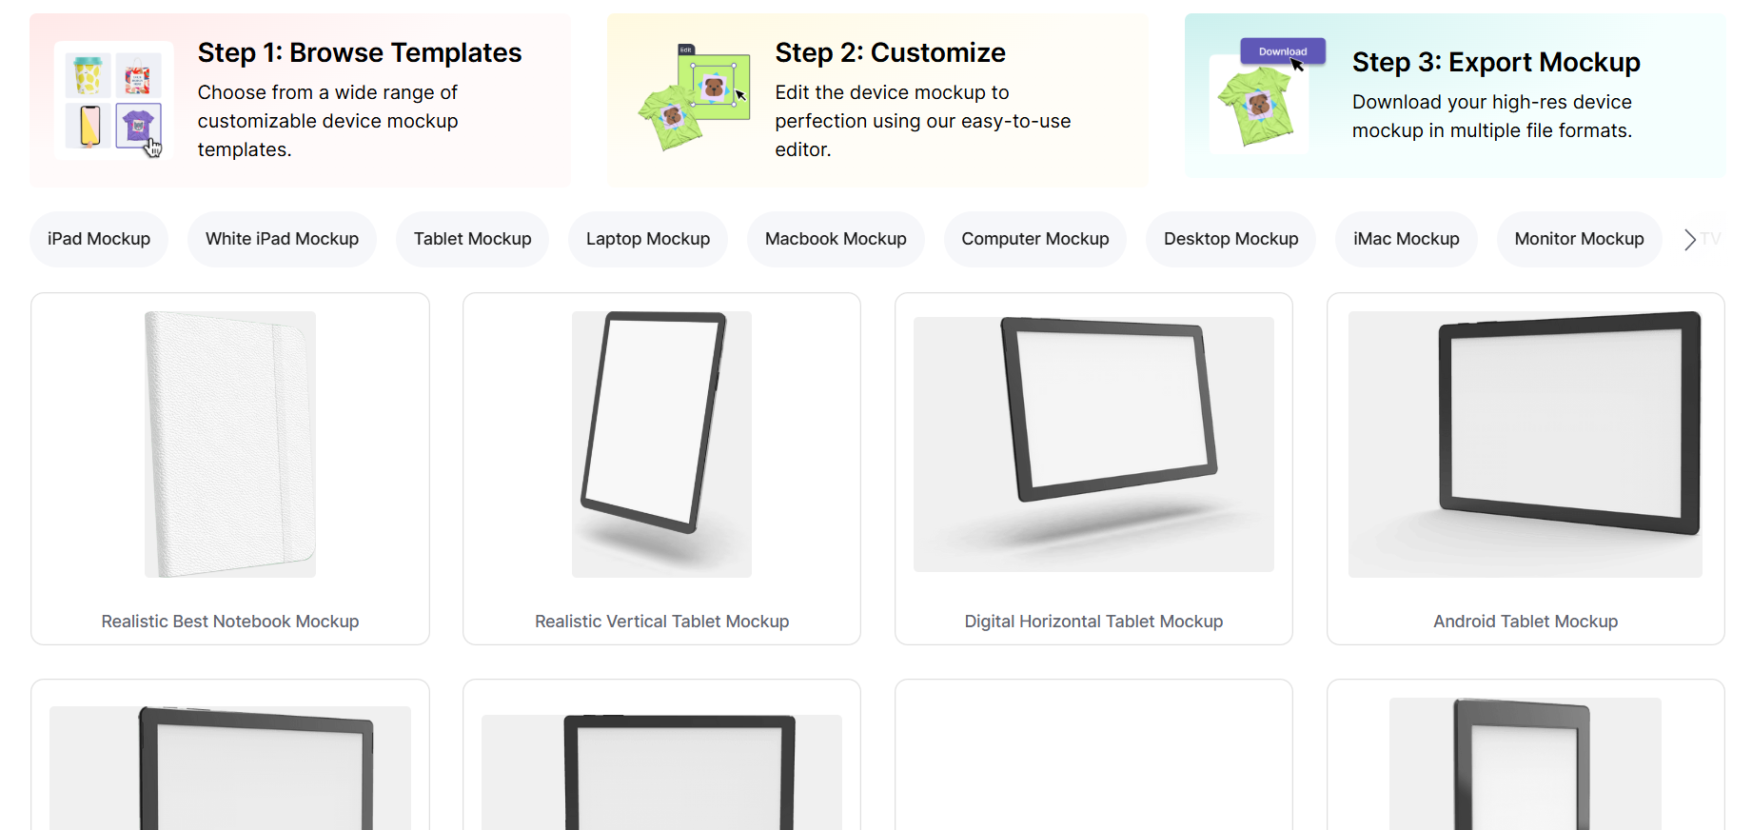Filter by Monitor Mockup category
Viewport: 1752px width, 830px height.
click(x=1580, y=239)
